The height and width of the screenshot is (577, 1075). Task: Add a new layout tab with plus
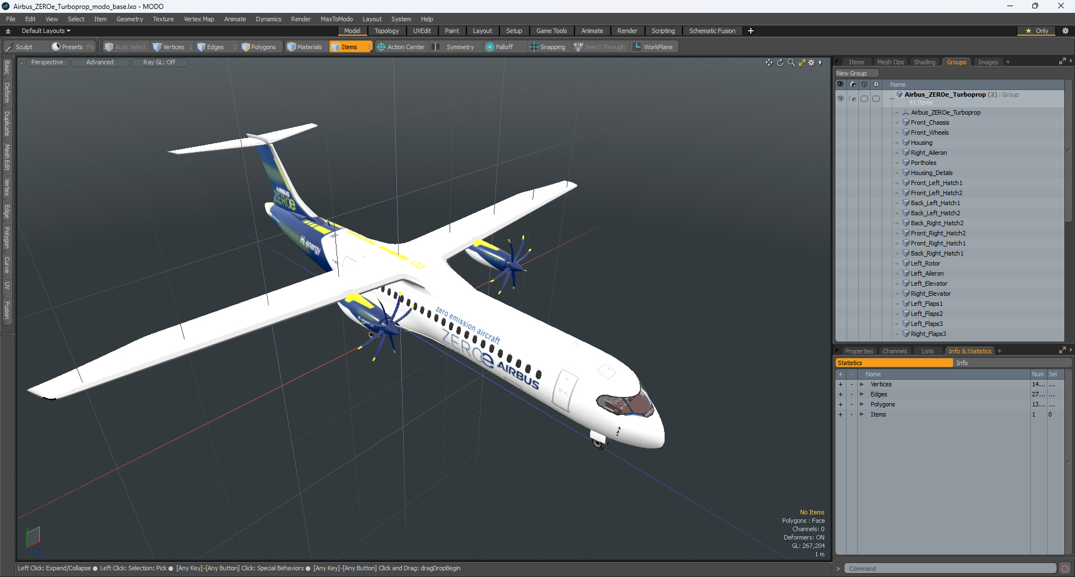(x=751, y=31)
